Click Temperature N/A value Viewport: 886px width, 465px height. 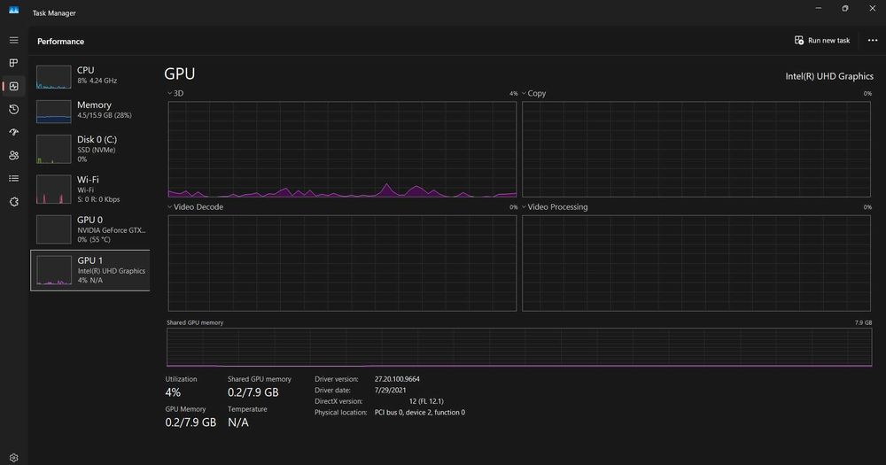click(x=237, y=422)
